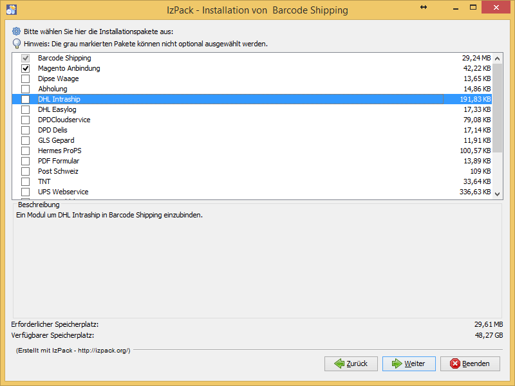Quit installer via Beenden button
515x386 pixels.
point(470,363)
